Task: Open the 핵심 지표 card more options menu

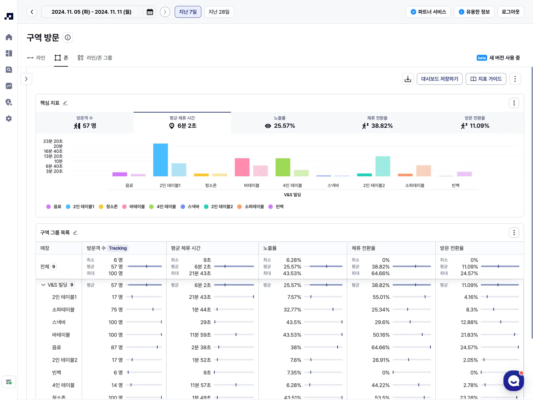Action: (x=514, y=103)
